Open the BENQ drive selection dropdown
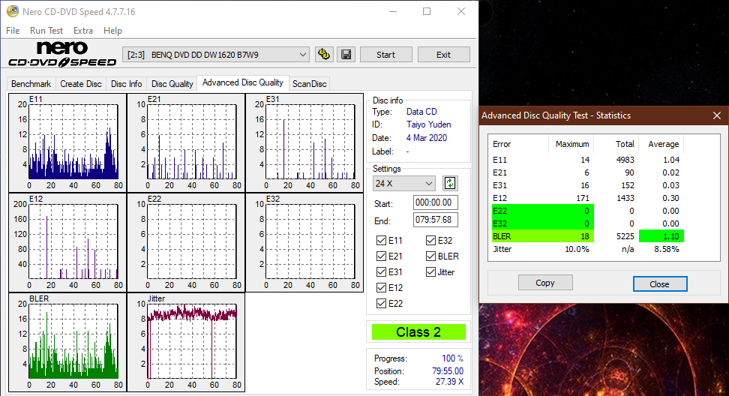Screen dimensions: 729x396 216,55
